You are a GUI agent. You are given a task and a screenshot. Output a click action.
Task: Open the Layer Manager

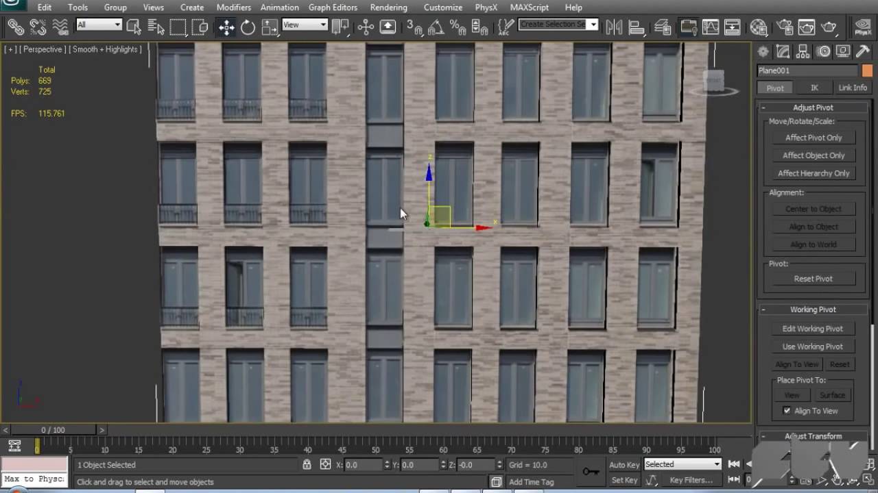tap(663, 27)
